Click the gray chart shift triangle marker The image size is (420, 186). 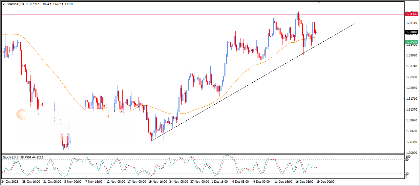tap(319, 2)
